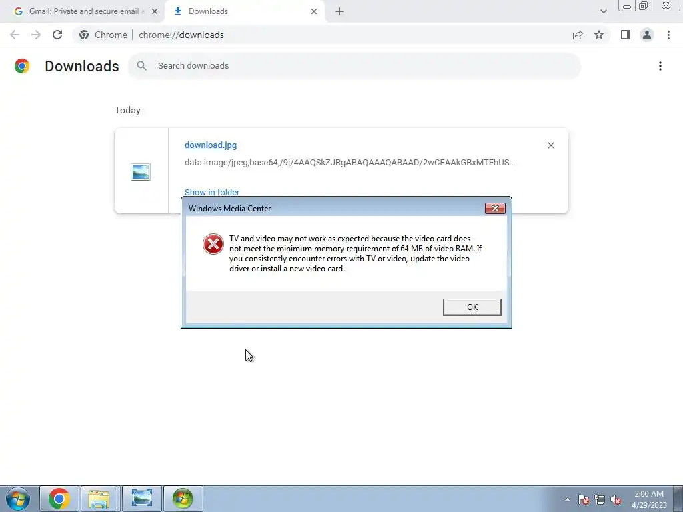Click the Today date heading
This screenshot has height=512, width=683.
[x=127, y=110]
